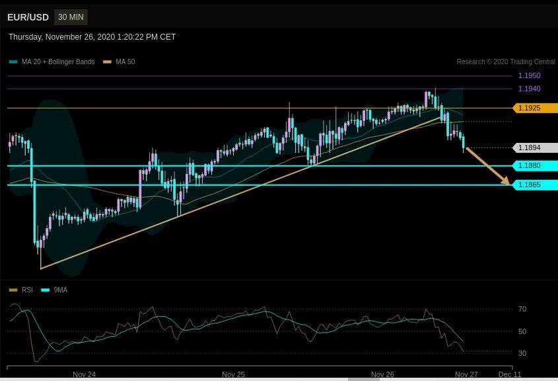Image resolution: width=558 pixels, height=381 pixels.
Task: Click the Nov 24 date axis label
Action: 84,374
